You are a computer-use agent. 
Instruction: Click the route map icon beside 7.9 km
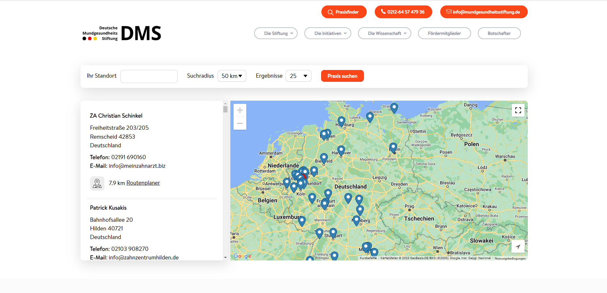tap(97, 183)
